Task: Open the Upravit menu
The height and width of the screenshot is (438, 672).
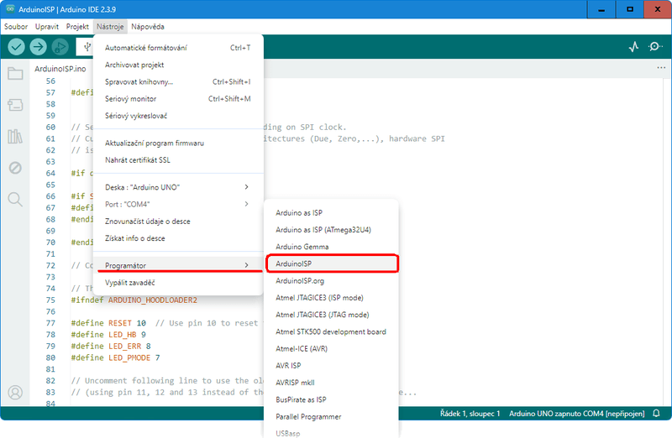Action: 47,27
